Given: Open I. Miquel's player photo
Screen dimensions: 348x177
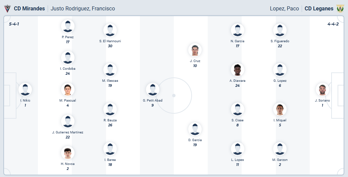Looking at the screenshot, I should tap(280, 109).
